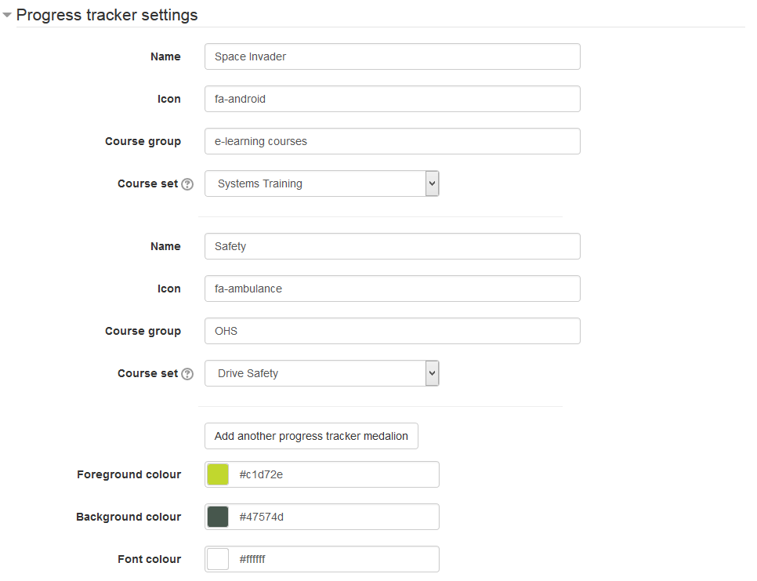This screenshot has height=581, width=757.
Task: Click help icon beside second Course set
Action: click(187, 374)
